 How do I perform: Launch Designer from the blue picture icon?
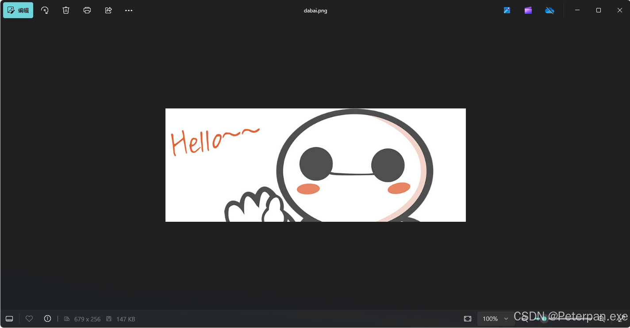tap(507, 10)
